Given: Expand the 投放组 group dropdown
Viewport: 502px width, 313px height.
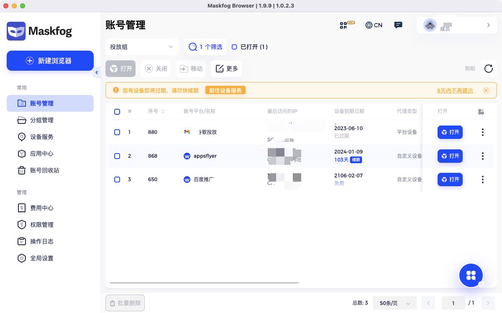Looking at the screenshot, I should [x=142, y=47].
